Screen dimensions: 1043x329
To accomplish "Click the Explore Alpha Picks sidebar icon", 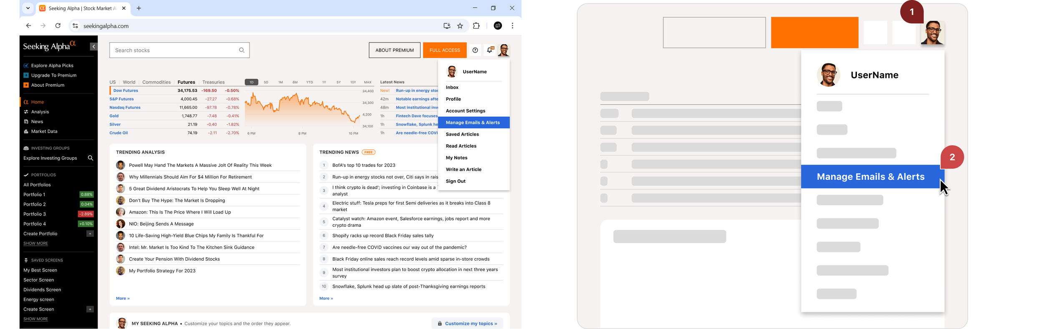I will (x=26, y=65).
